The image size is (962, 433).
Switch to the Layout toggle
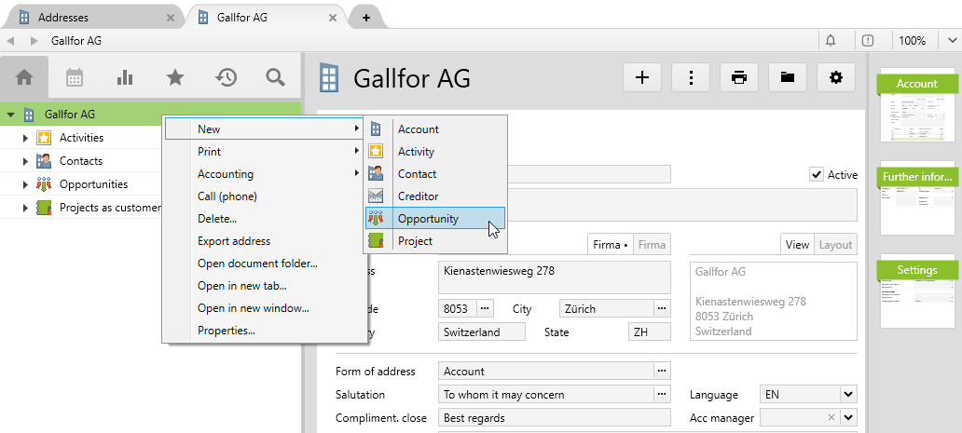pyautogui.click(x=835, y=245)
